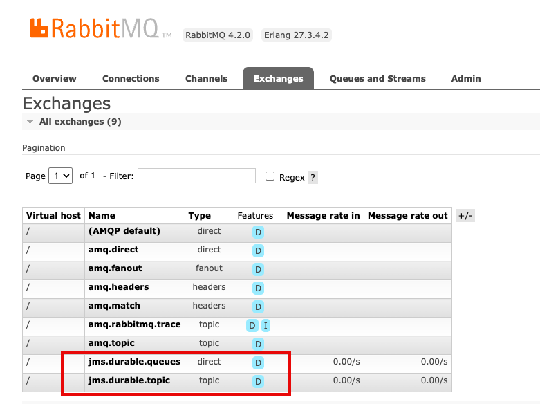Open the amq.fanout exchange

coord(115,268)
